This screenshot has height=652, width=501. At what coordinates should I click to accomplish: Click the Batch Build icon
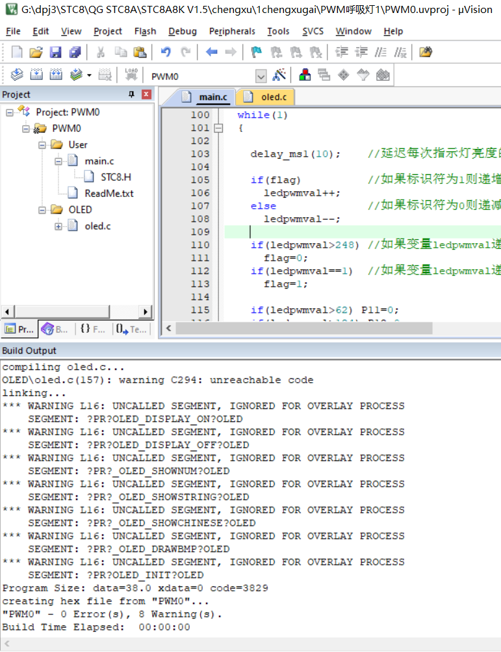tap(76, 75)
